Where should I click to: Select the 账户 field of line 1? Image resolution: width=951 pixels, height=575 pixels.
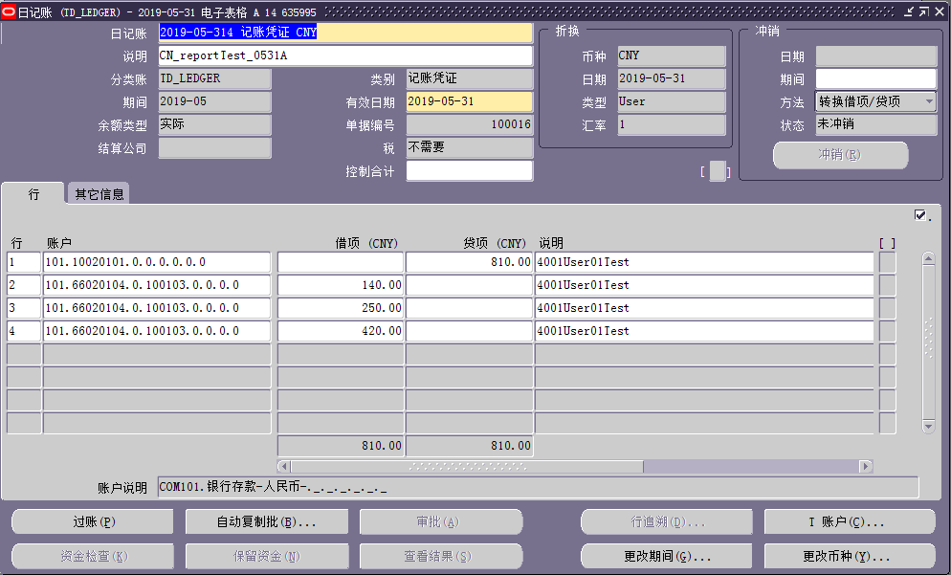click(x=156, y=261)
